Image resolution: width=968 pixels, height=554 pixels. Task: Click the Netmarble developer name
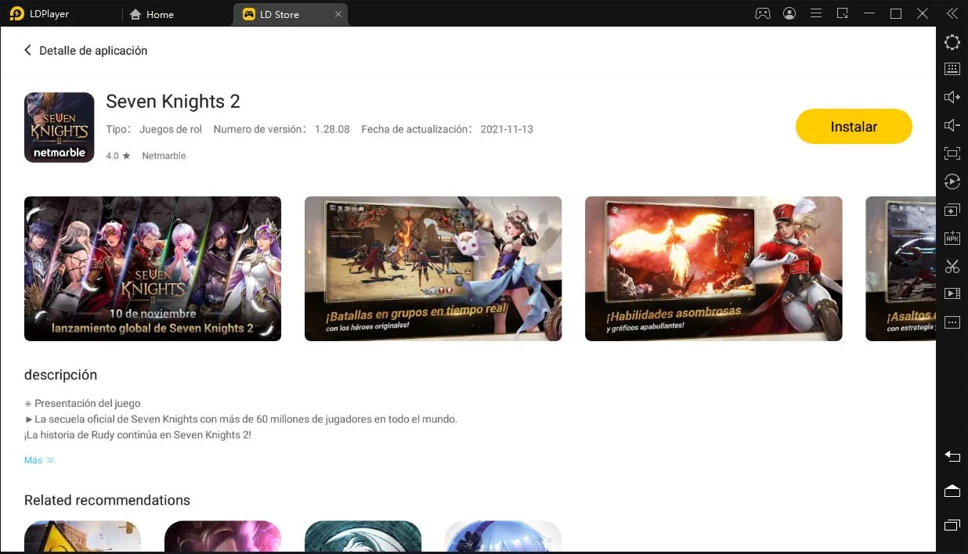click(164, 156)
